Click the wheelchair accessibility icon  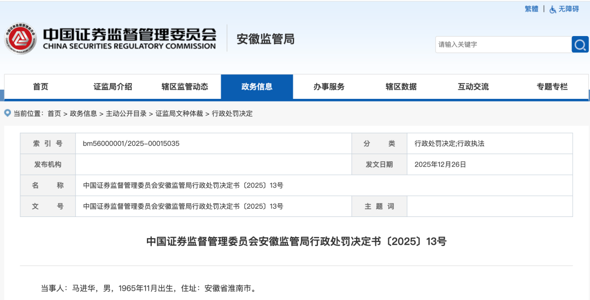tap(553, 9)
